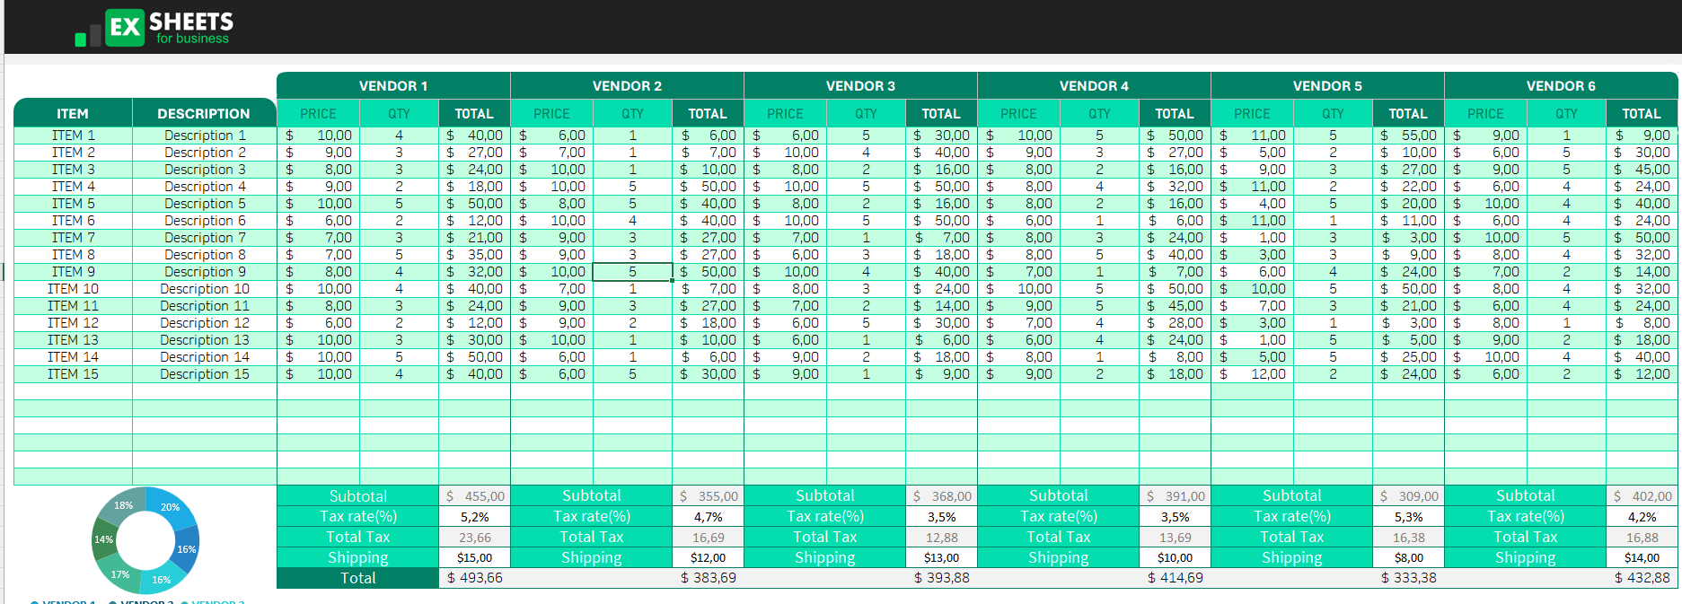This screenshot has width=1682, height=604.
Task: Select Vendor 1 price cell for ITEM 1
Action: pos(318,136)
